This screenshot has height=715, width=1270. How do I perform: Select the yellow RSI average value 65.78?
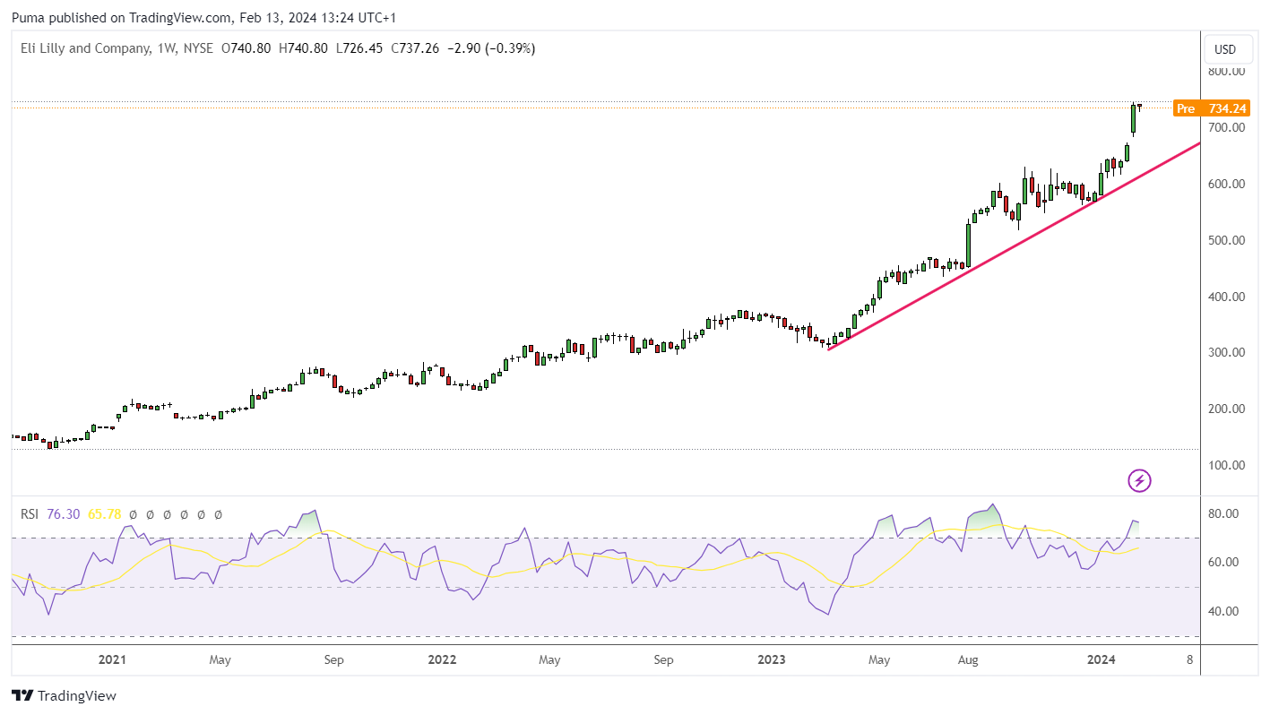(x=104, y=514)
